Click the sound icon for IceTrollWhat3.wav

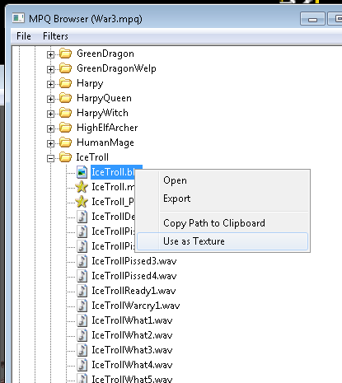tap(82, 350)
